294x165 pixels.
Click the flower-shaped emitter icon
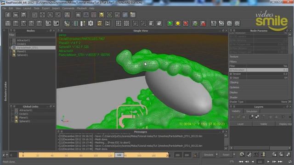coord(90,23)
